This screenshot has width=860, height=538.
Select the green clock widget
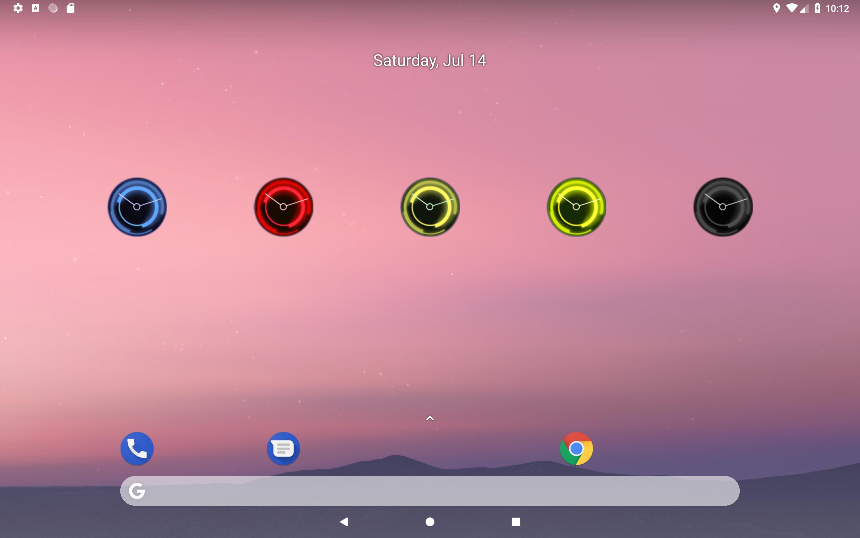point(576,207)
